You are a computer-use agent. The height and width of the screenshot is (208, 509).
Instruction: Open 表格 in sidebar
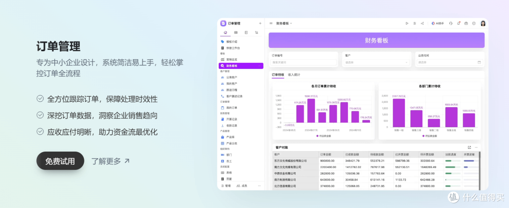(241, 173)
